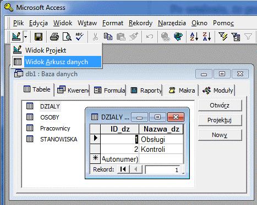Sort ascending with the A-Z icon
This screenshot has width=257, height=205.
[x=194, y=37]
